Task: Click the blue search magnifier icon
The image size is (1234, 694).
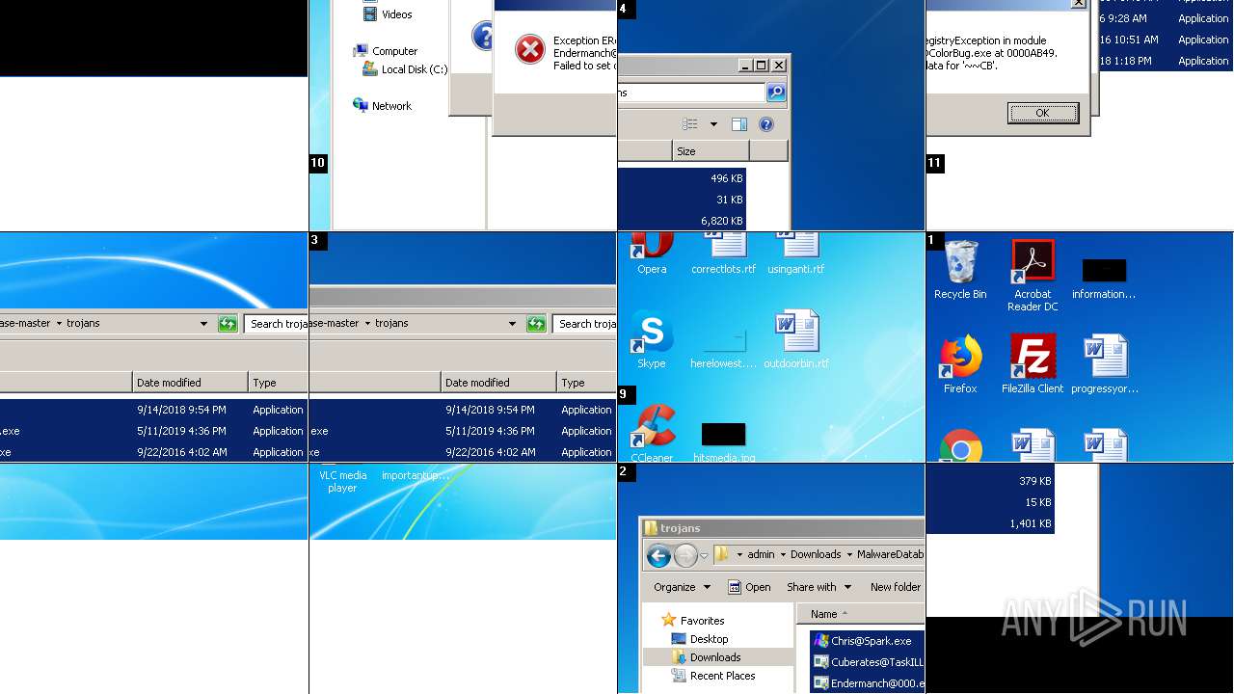Action: point(776,93)
